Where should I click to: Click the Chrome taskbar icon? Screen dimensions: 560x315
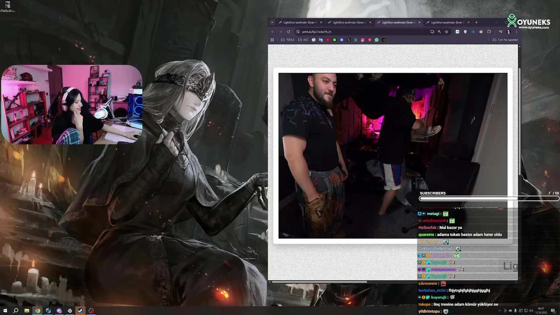click(38, 311)
